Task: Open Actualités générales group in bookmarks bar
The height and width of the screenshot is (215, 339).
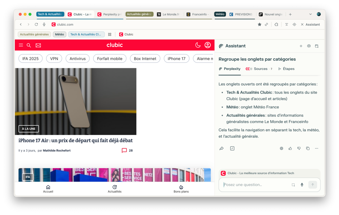Action: click(34, 35)
